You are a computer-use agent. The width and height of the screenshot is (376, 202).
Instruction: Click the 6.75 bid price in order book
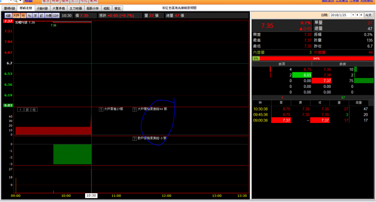(x=307, y=70)
